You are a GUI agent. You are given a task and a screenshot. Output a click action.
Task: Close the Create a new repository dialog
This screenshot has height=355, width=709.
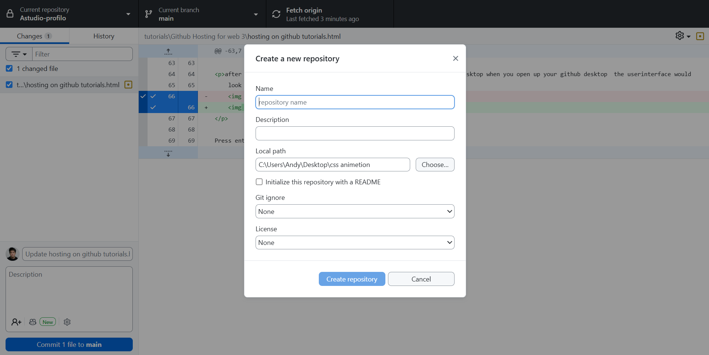pyautogui.click(x=456, y=58)
